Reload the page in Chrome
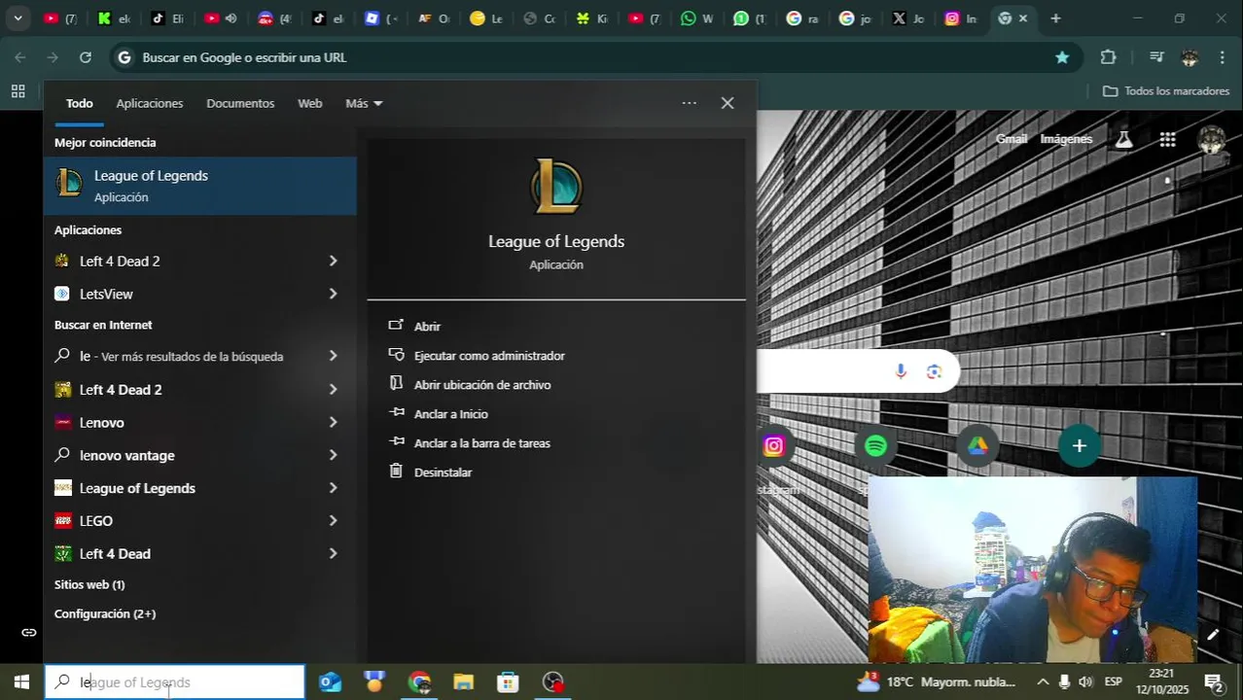The width and height of the screenshot is (1243, 700). [x=86, y=57]
